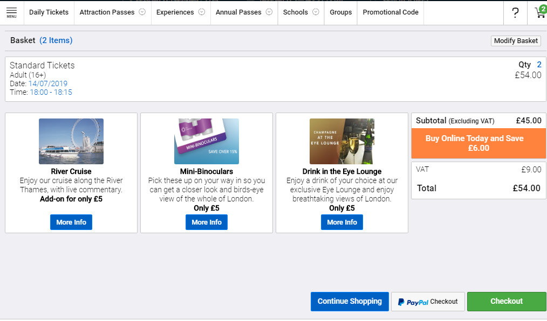Click the Modify Basket button
Image resolution: width=547 pixels, height=321 pixels.
(x=516, y=41)
